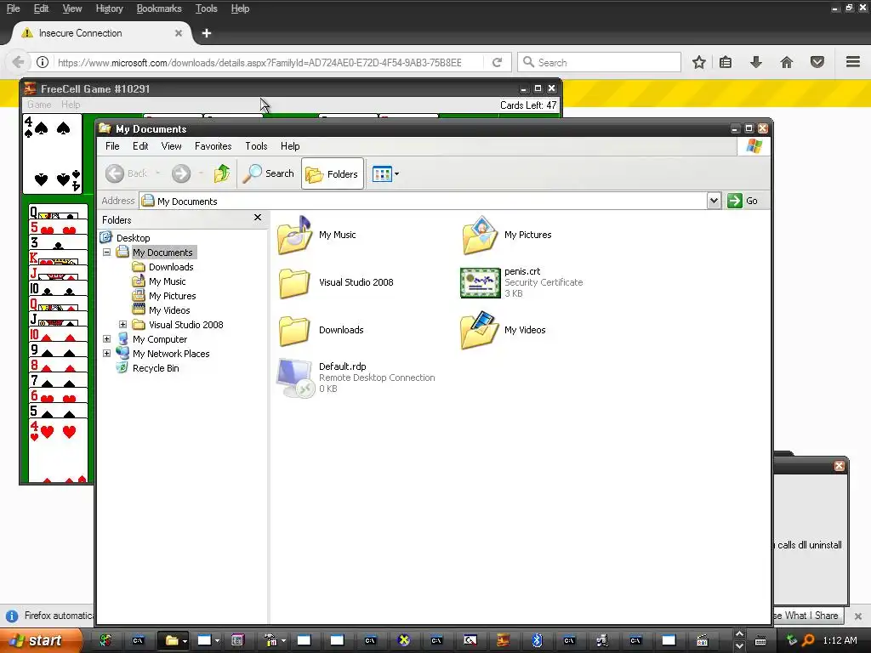This screenshot has height=653, width=871.
Task: Reload the page in Firefox
Action: [497, 62]
